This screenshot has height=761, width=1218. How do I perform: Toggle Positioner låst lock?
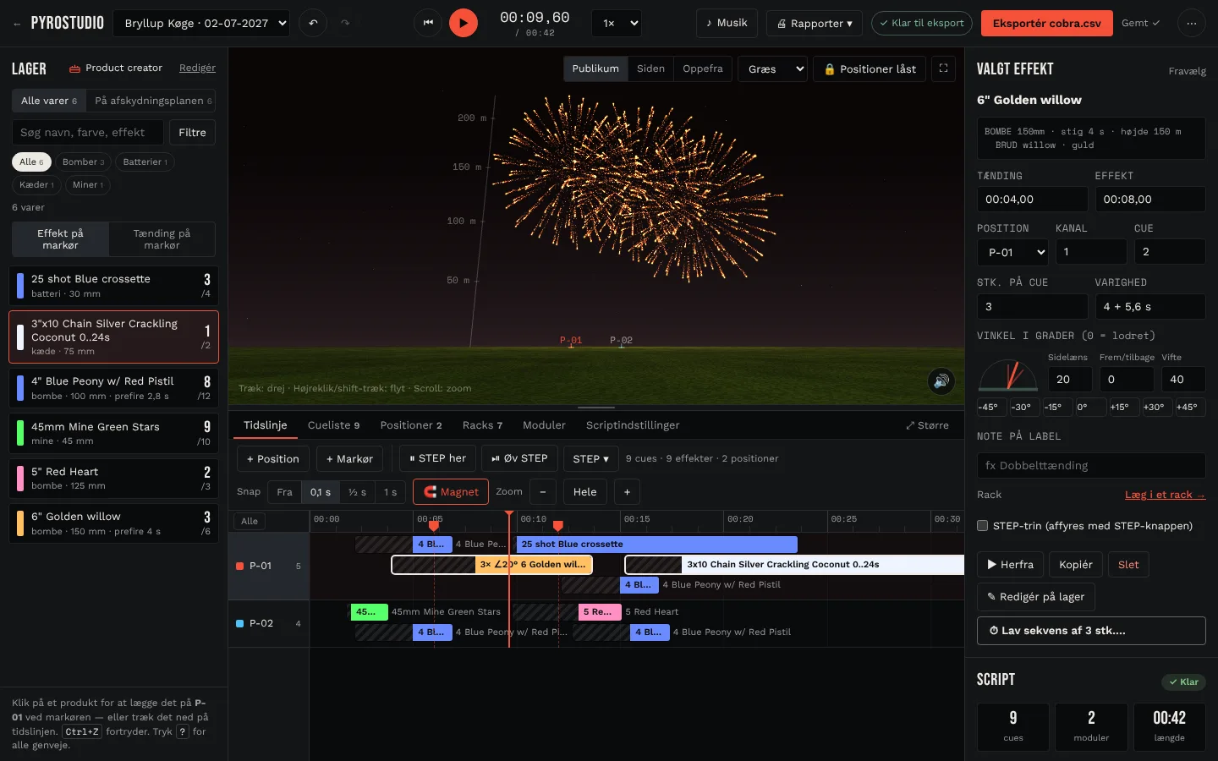870,68
